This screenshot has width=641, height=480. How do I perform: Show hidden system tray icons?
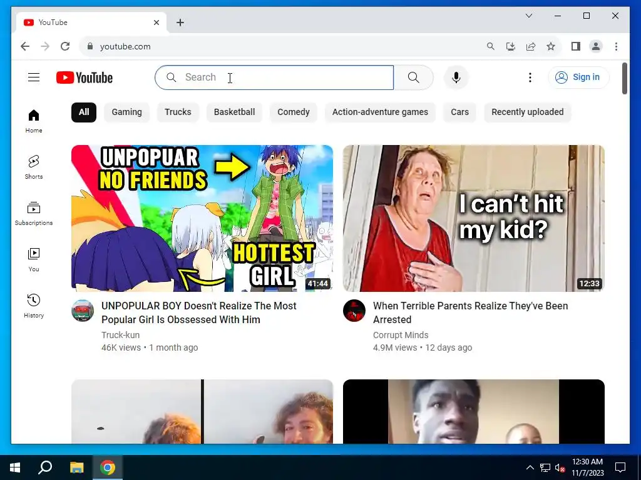(530, 467)
